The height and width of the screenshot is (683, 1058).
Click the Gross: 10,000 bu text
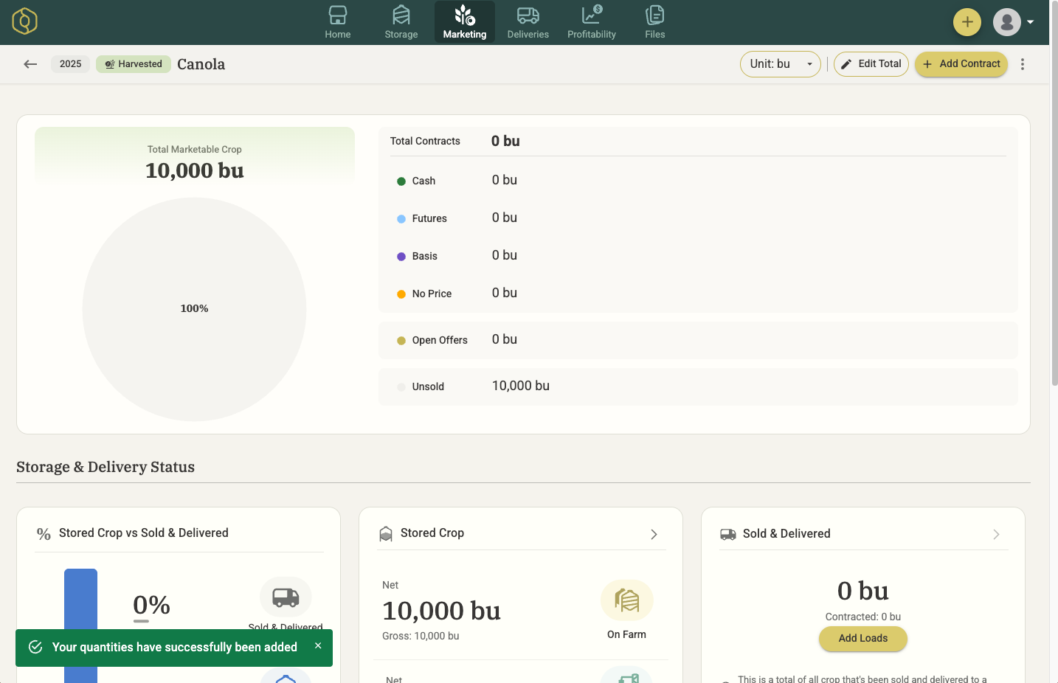[421, 636]
